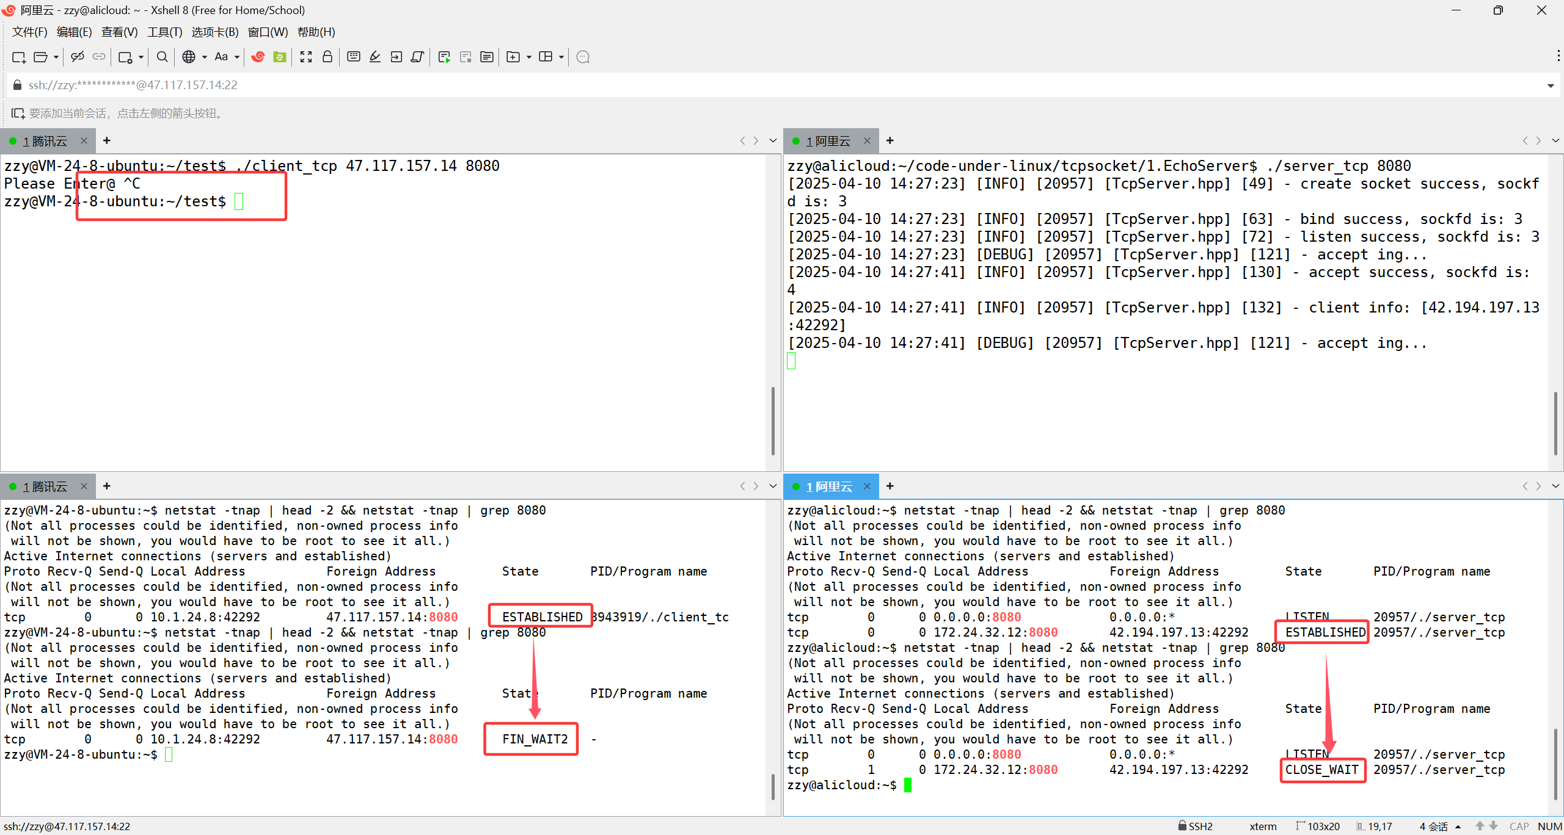Toggle the add current session quick button

click(18, 114)
